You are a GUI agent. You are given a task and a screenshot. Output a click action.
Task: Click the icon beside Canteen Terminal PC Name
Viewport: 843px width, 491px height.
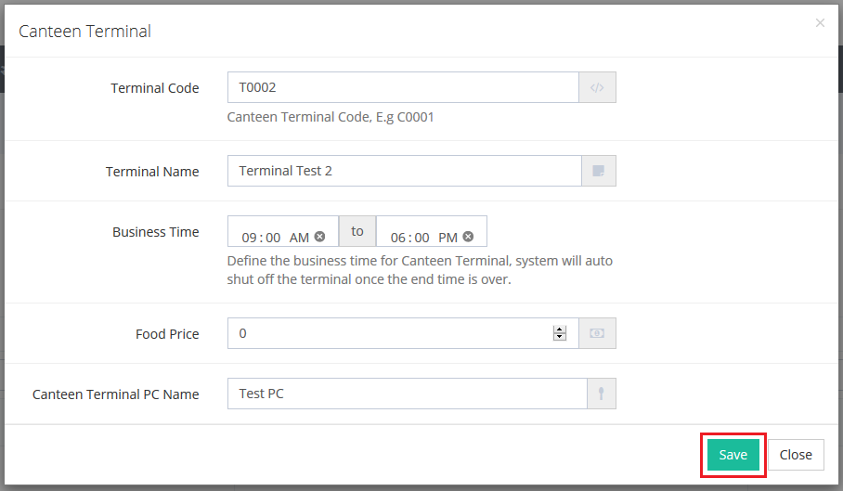click(602, 394)
